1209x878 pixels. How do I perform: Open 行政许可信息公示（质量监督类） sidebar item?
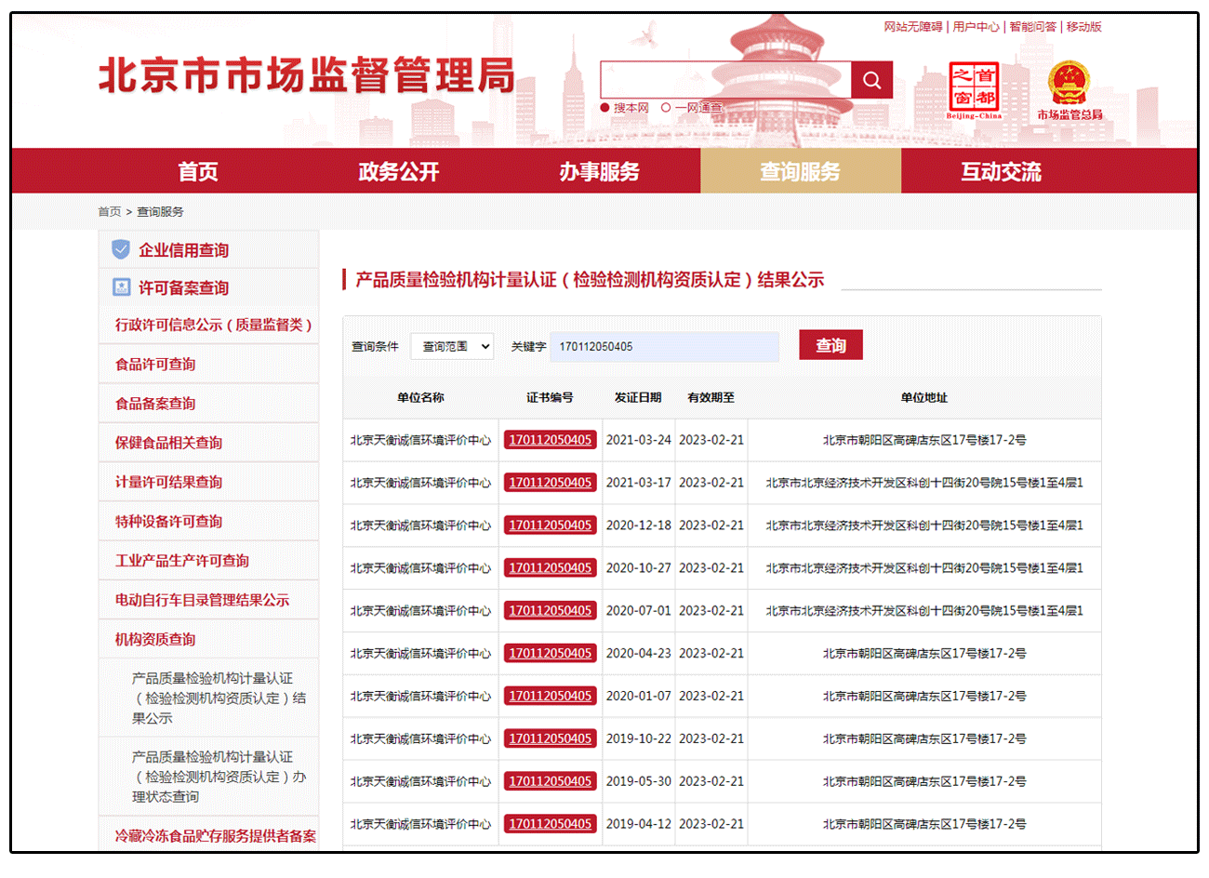pos(213,325)
